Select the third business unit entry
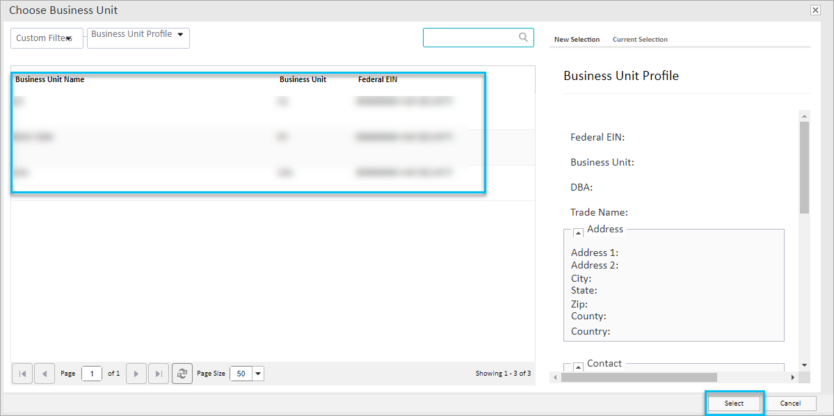 (139, 172)
